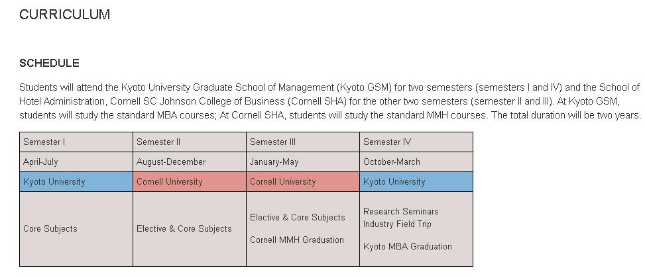Image resolution: width=645 pixels, height=276 pixels.
Task: Click the Cornell MMH Graduation text
Action: (297, 240)
